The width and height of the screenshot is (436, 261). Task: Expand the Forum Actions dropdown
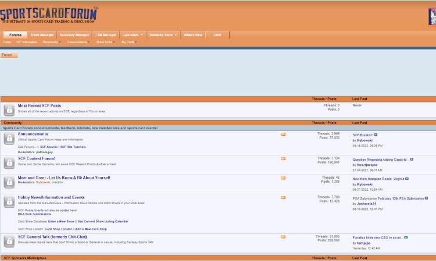(78, 42)
